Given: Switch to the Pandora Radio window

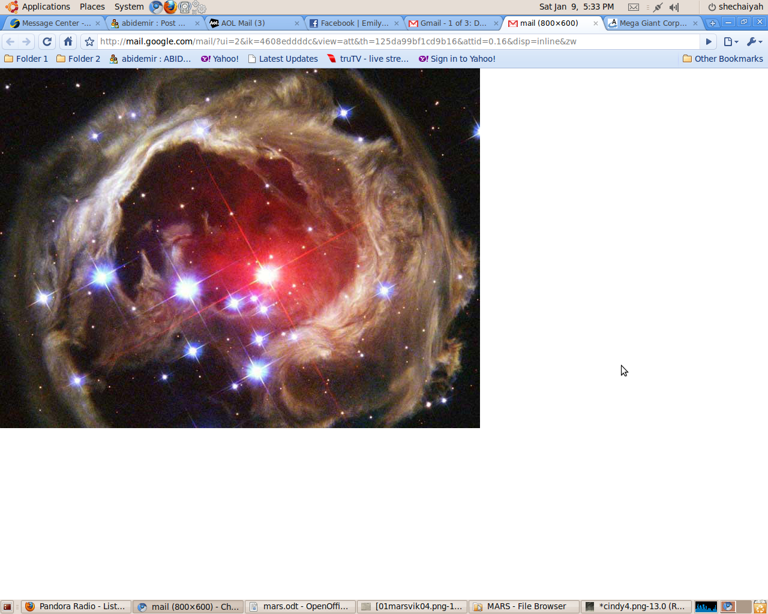Looking at the screenshot, I should pyautogui.click(x=76, y=607).
